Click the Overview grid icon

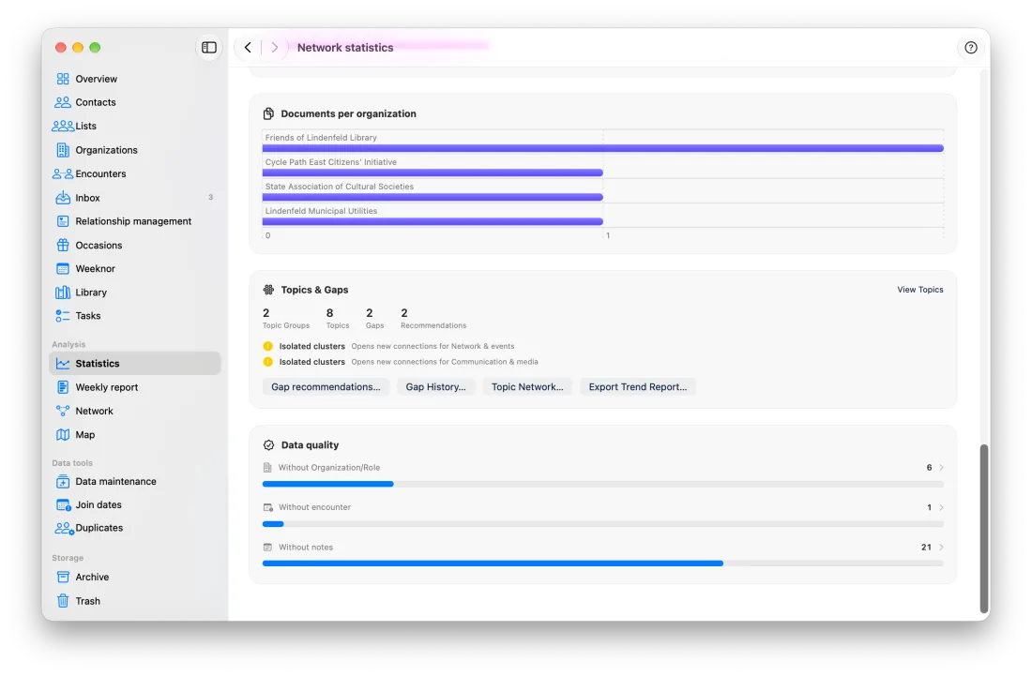click(63, 79)
